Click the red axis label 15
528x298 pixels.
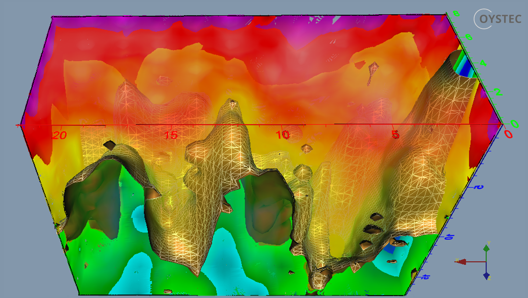click(171, 135)
